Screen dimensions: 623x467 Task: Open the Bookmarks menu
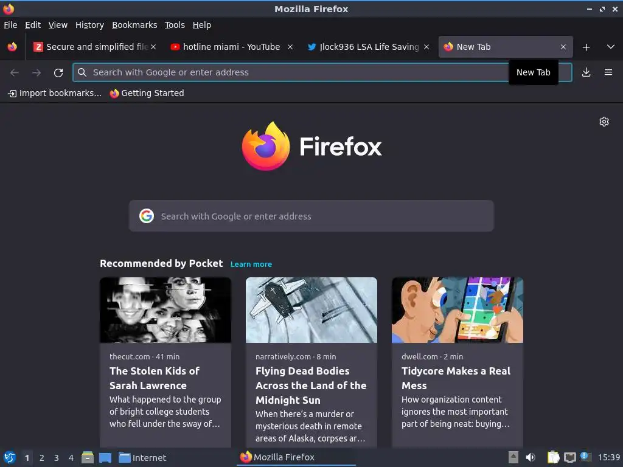(134, 25)
